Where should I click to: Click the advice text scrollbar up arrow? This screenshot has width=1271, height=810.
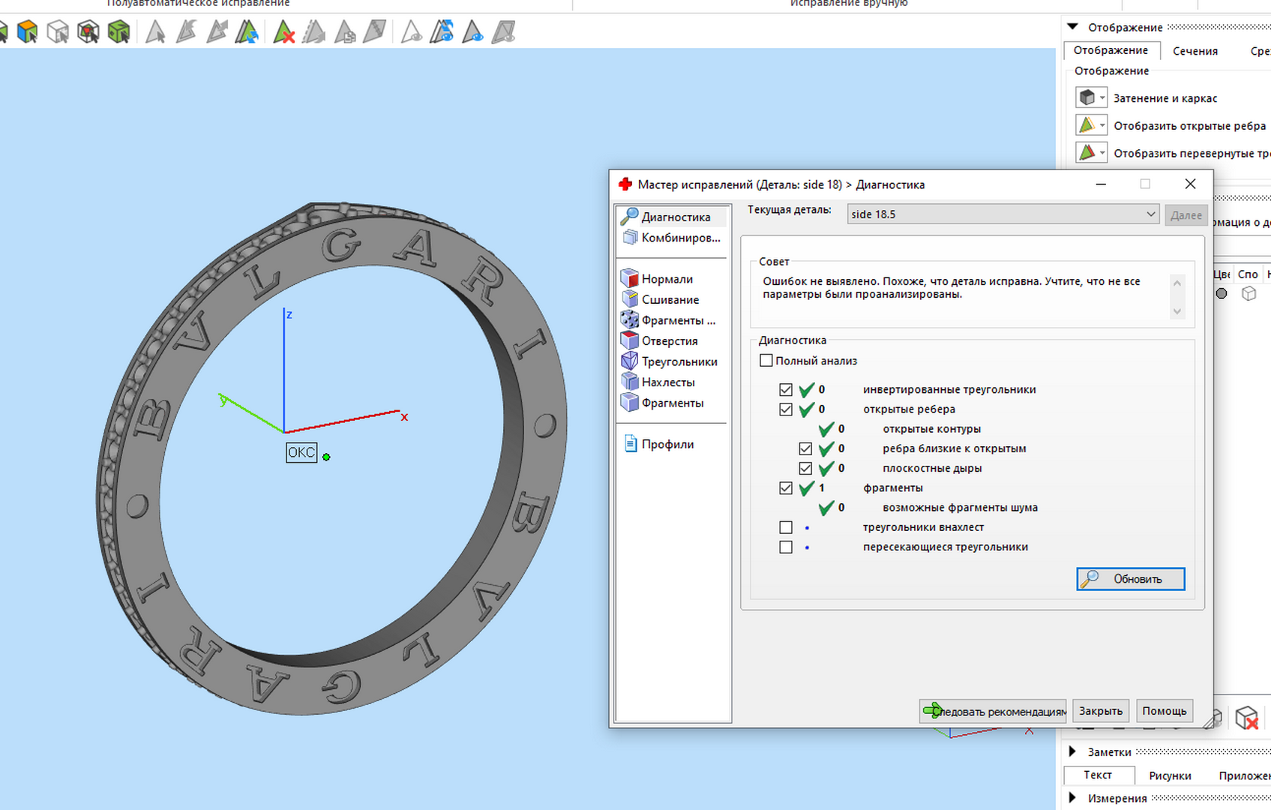click(1177, 283)
